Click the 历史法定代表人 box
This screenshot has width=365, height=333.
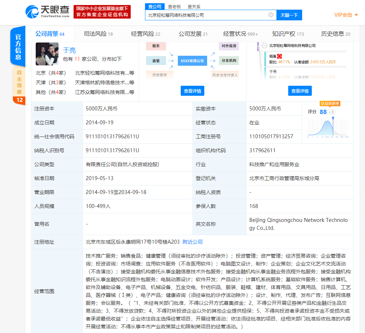pyautogui.click(x=225, y=75)
